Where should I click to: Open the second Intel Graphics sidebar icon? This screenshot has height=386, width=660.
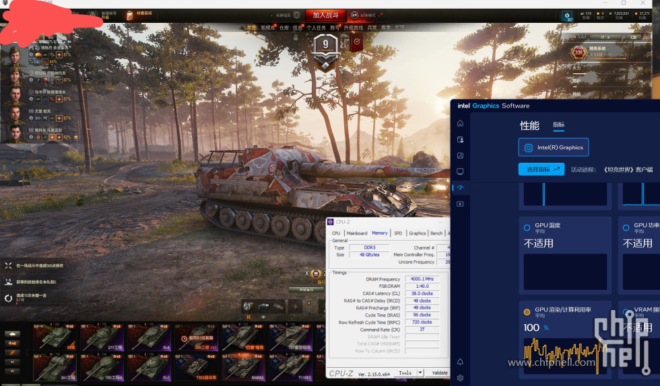click(x=460, y=140)
